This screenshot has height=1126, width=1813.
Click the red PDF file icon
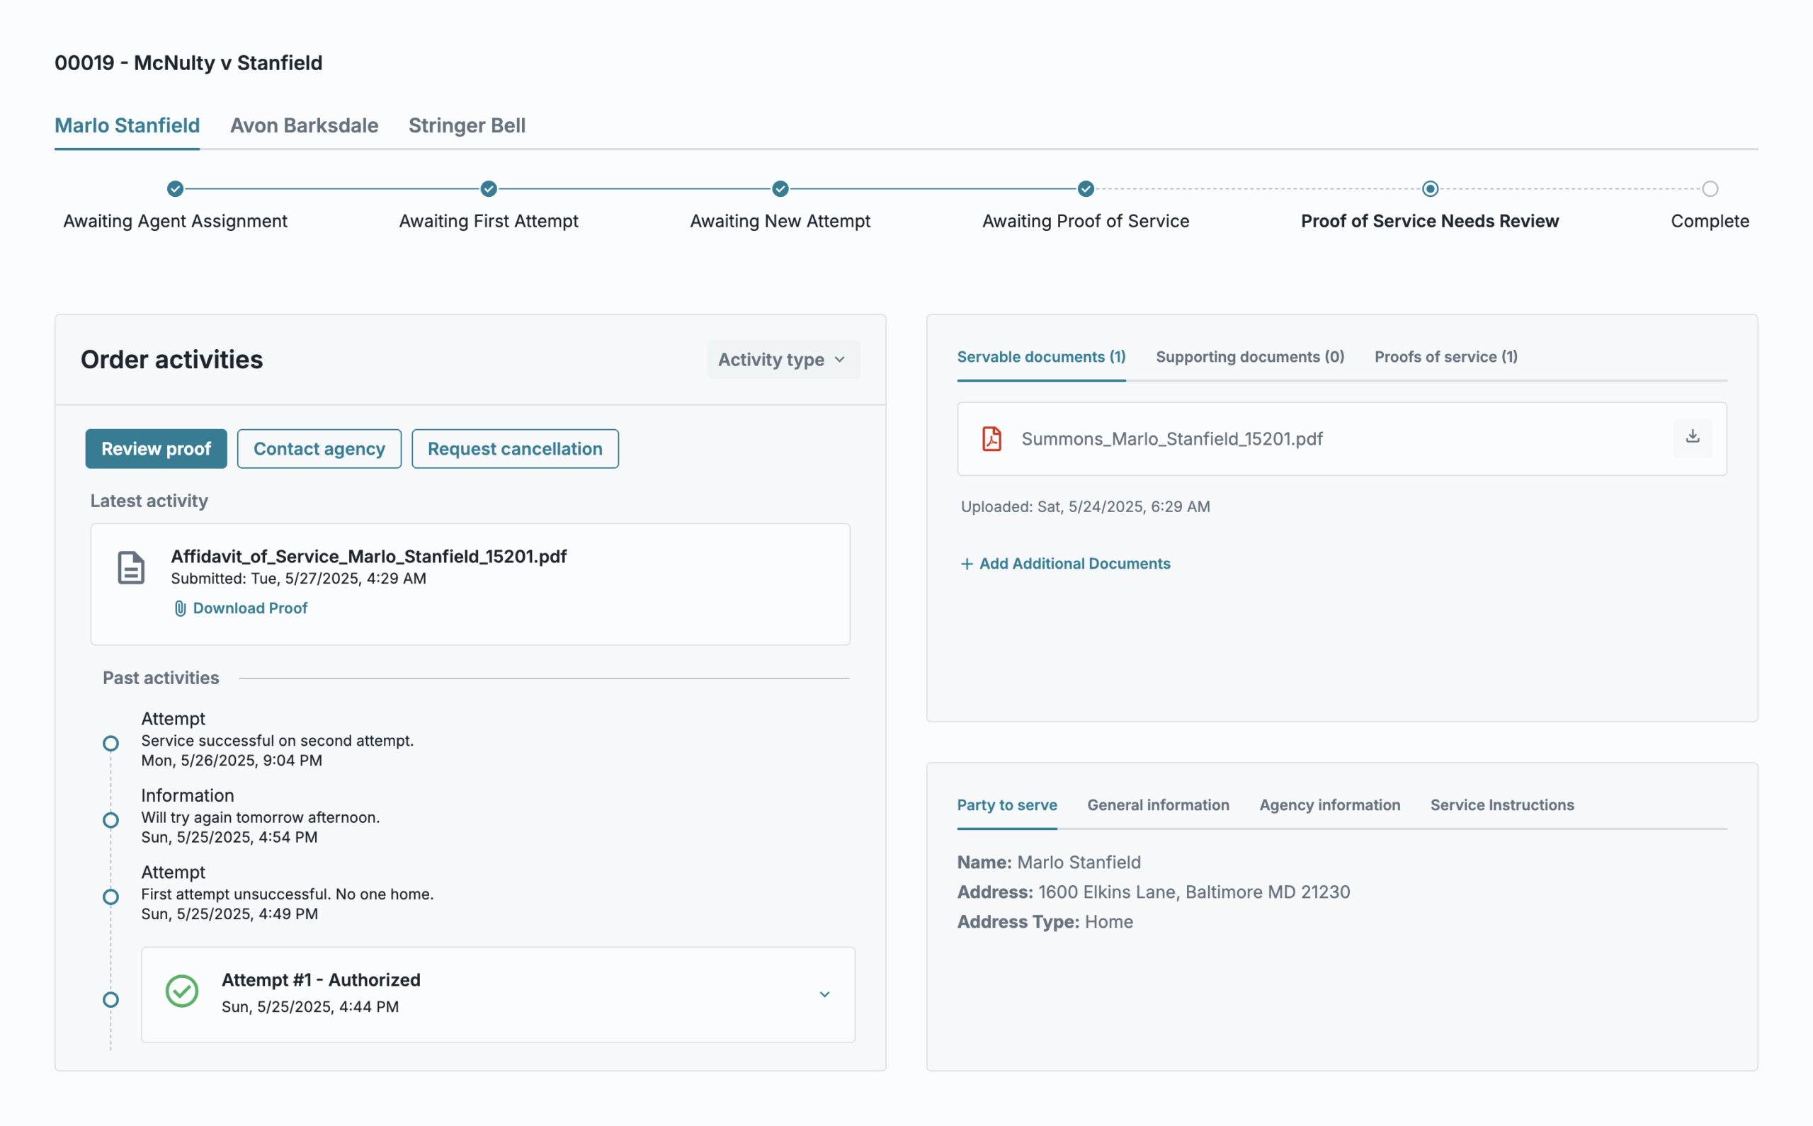[991, 438]
